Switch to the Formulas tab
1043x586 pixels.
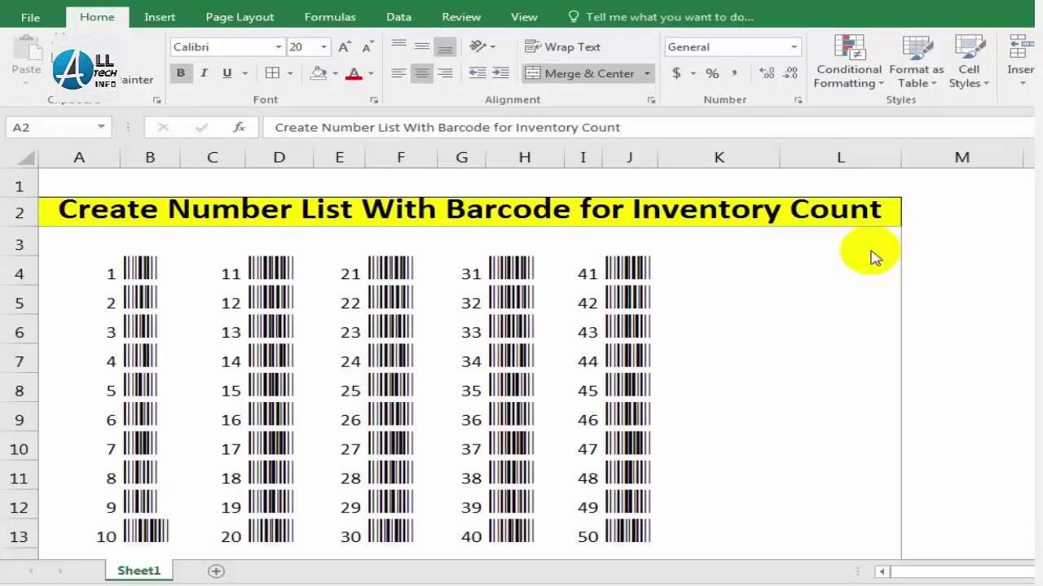[x=330, y=16]
